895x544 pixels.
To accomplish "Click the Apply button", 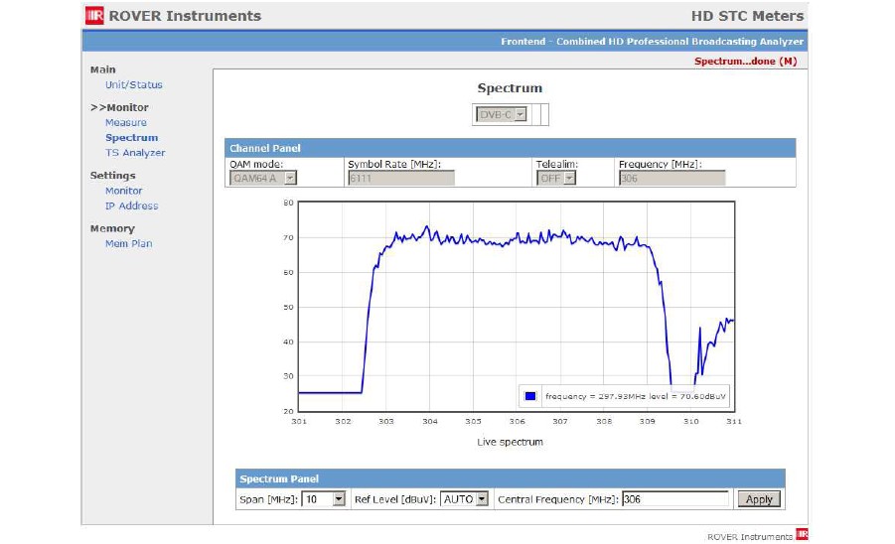I will point(759,499).
